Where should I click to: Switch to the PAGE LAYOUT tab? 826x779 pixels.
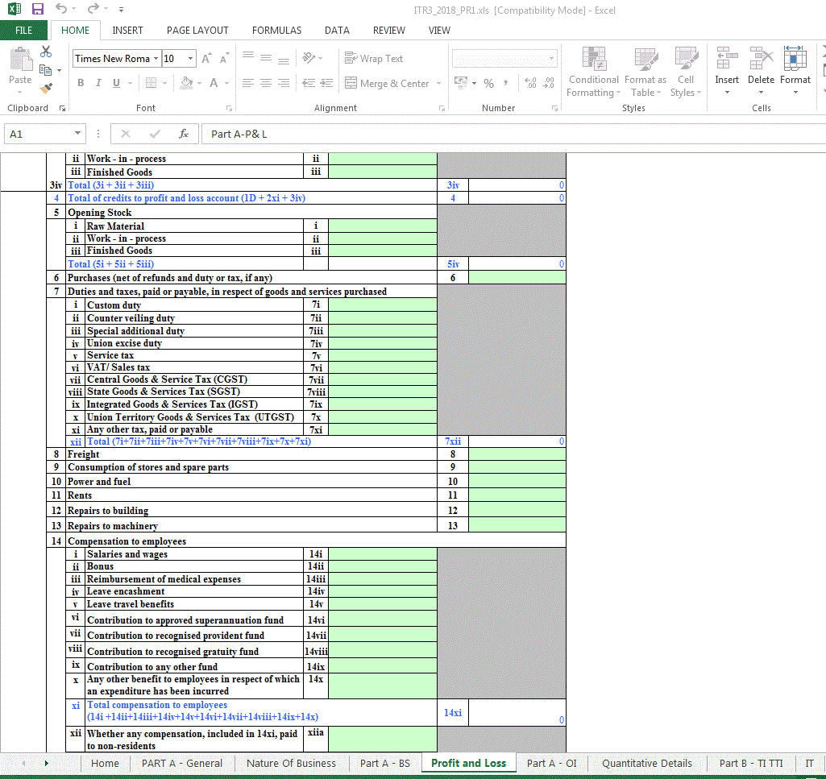pyautogui.click(x=197, y=30)
